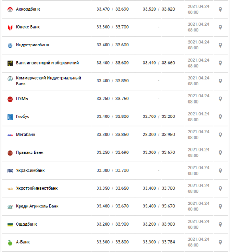Select Укрстройинвестбанк card rate 33.400 / 33.700
This screenshot has width=230, height=252.
pos(159,188)
